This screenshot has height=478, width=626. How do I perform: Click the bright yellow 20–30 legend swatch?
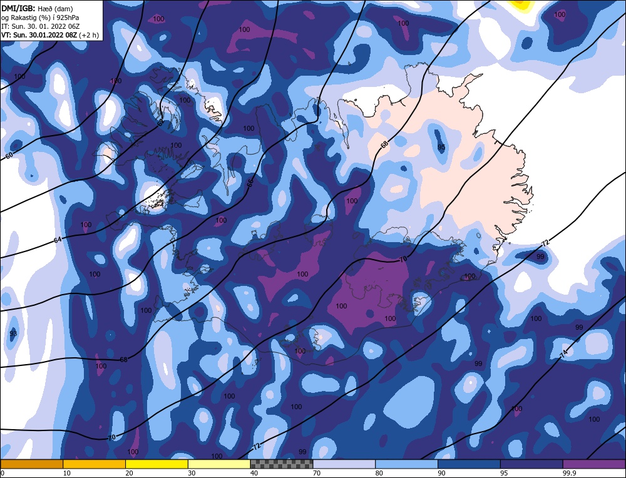[x=157, y=464]
